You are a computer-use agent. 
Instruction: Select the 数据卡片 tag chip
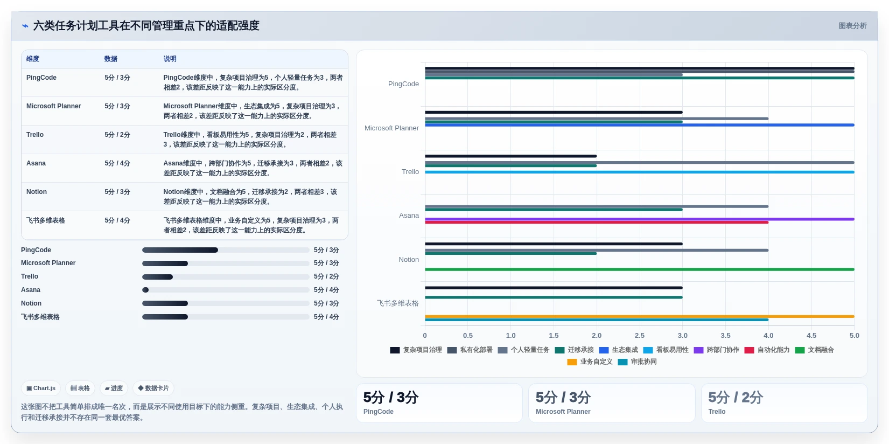tap(153, 388)
